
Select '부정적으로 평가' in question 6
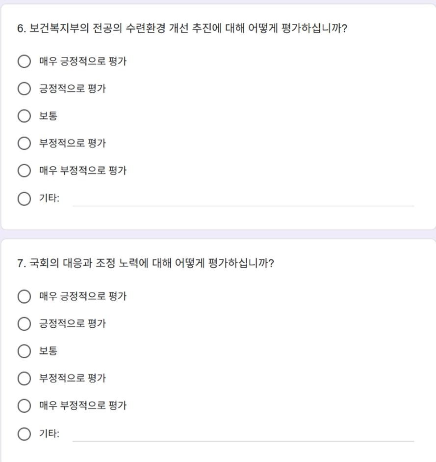24,143
